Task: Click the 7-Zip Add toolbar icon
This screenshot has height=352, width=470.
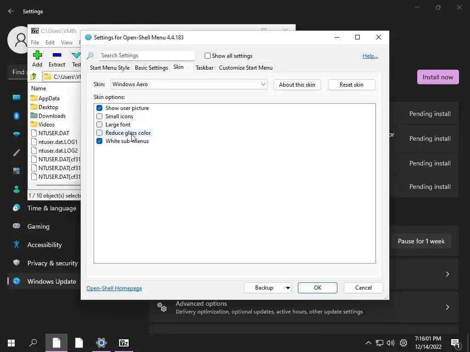Action: [37, 55]
